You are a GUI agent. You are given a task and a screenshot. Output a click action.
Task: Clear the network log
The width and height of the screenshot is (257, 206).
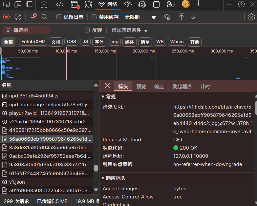click(18, 17)
